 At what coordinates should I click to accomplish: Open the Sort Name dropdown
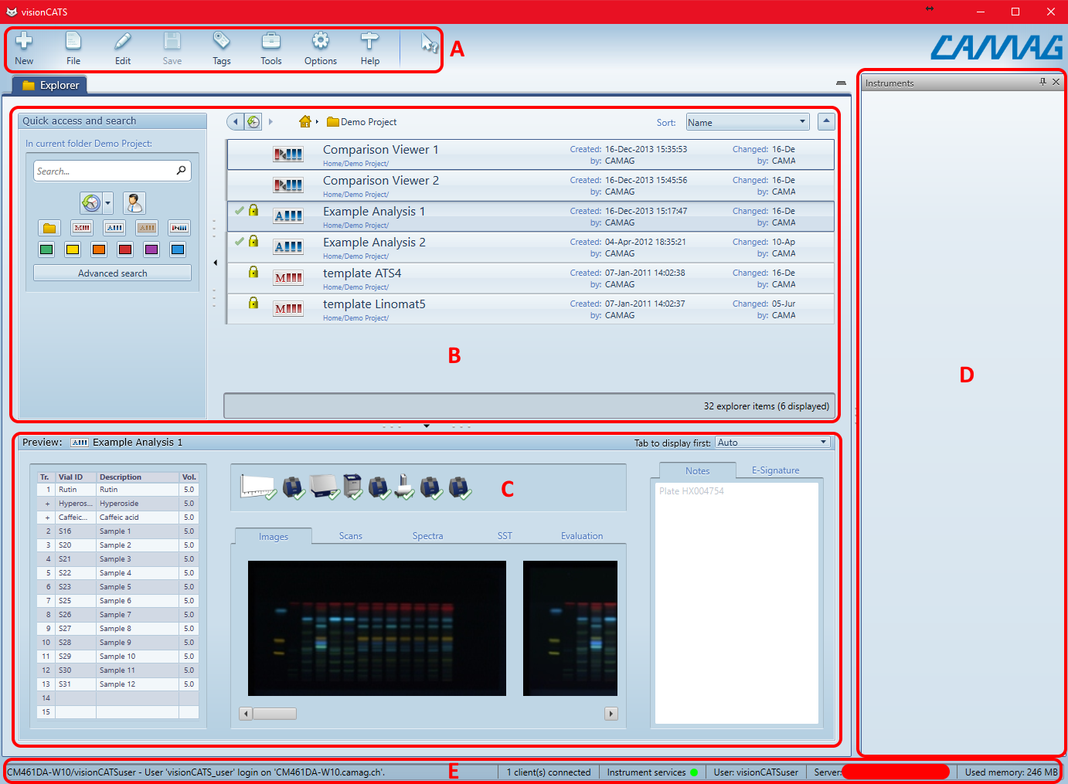coord(747,122)
